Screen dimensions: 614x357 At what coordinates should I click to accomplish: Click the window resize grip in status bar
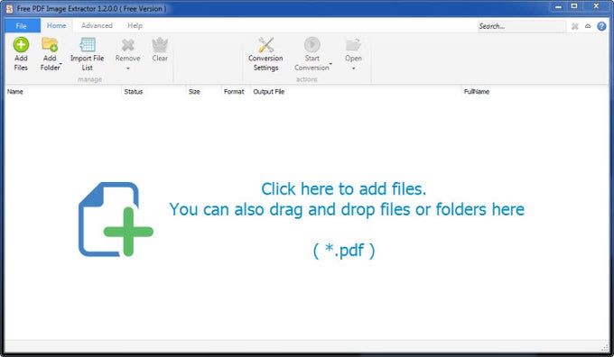(x=605, y=347)
